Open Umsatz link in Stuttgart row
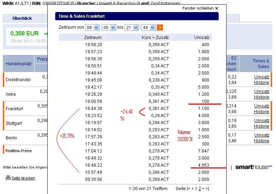 click(x=261, y=121)
